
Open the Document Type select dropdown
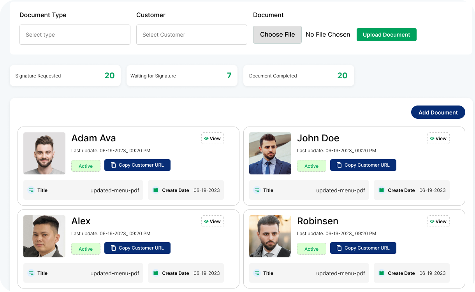point(75,35)
